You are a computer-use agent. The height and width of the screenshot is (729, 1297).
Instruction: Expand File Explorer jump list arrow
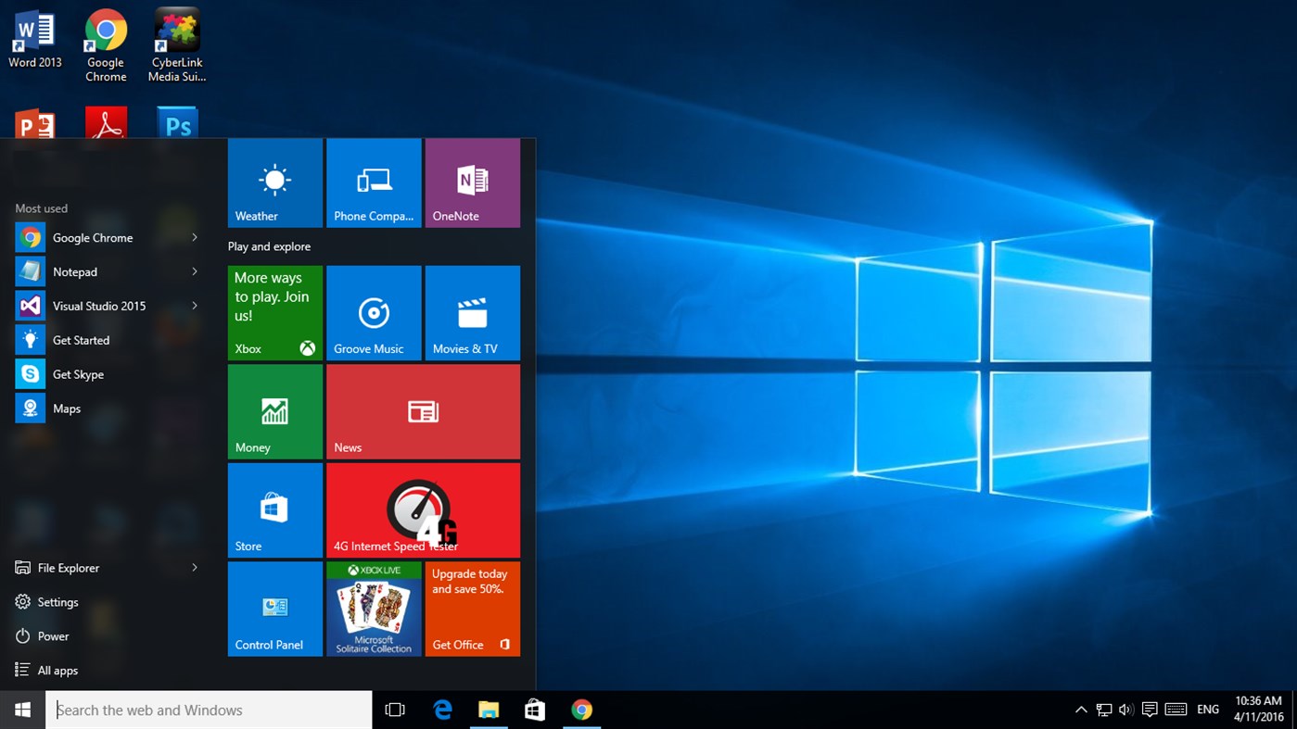tap(195, 568)
